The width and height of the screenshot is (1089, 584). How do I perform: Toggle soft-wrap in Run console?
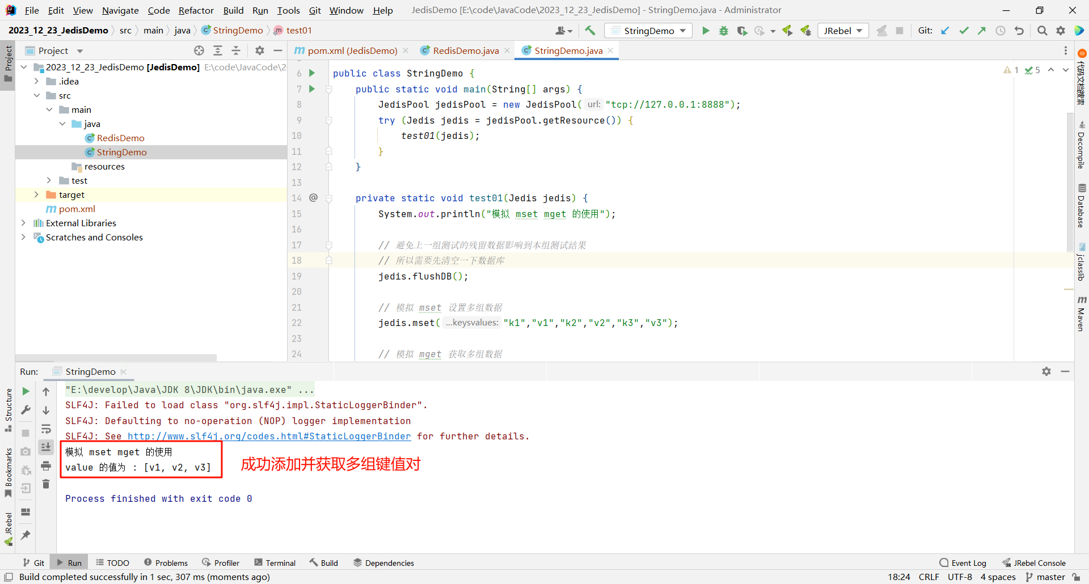tap(46, 429)
